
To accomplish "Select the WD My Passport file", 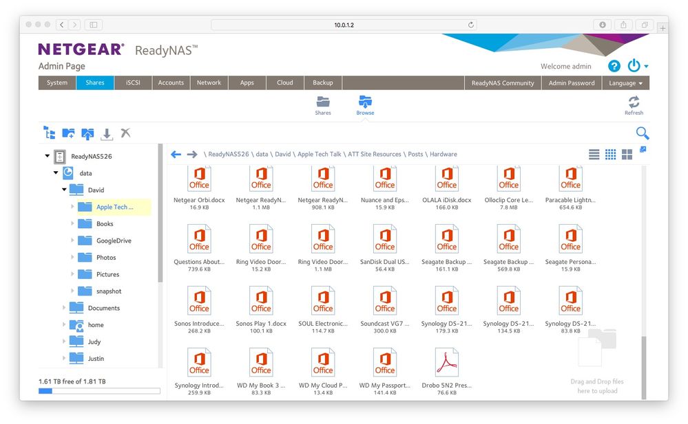I will (x=385, y=372).
